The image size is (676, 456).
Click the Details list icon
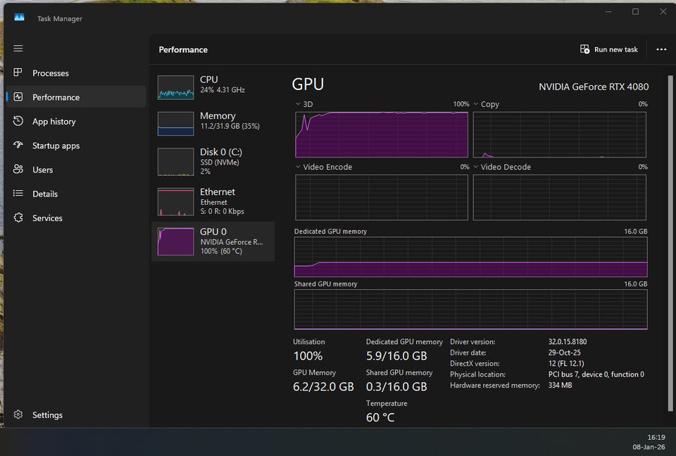(x=18, y=194)
